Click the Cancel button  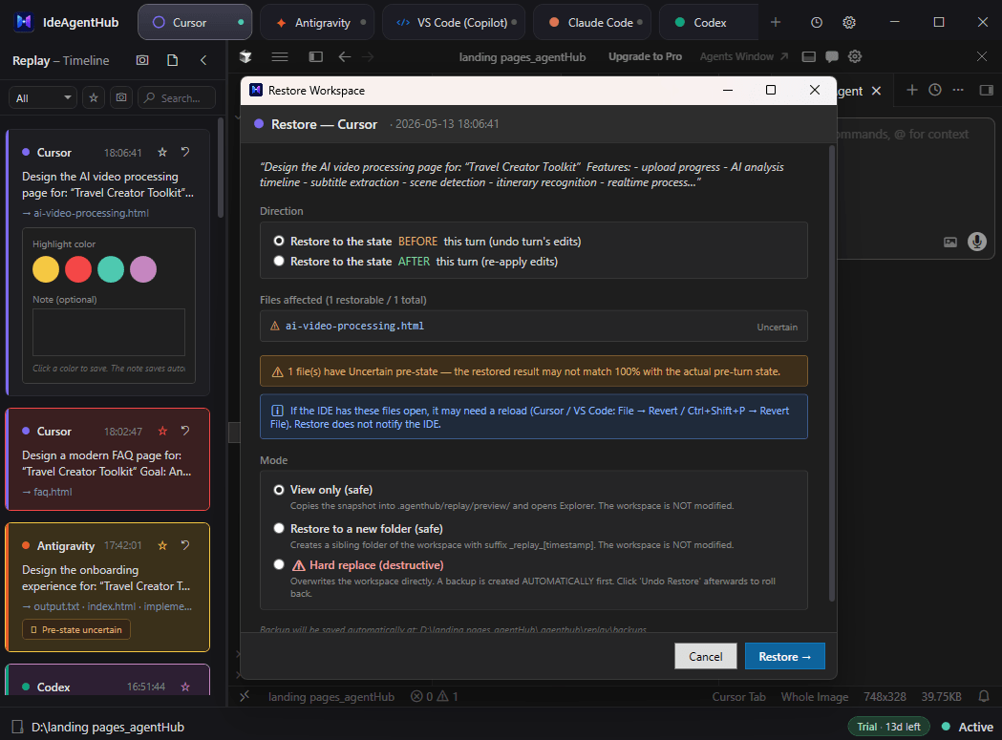(x=706, y=656)
